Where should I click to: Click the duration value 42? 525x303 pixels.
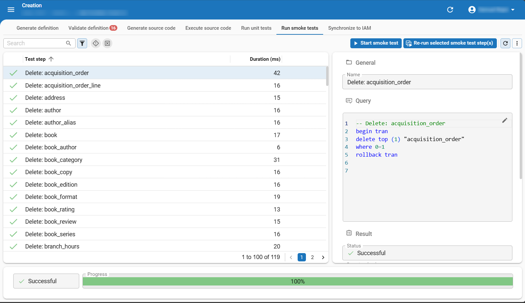[277, 73]
